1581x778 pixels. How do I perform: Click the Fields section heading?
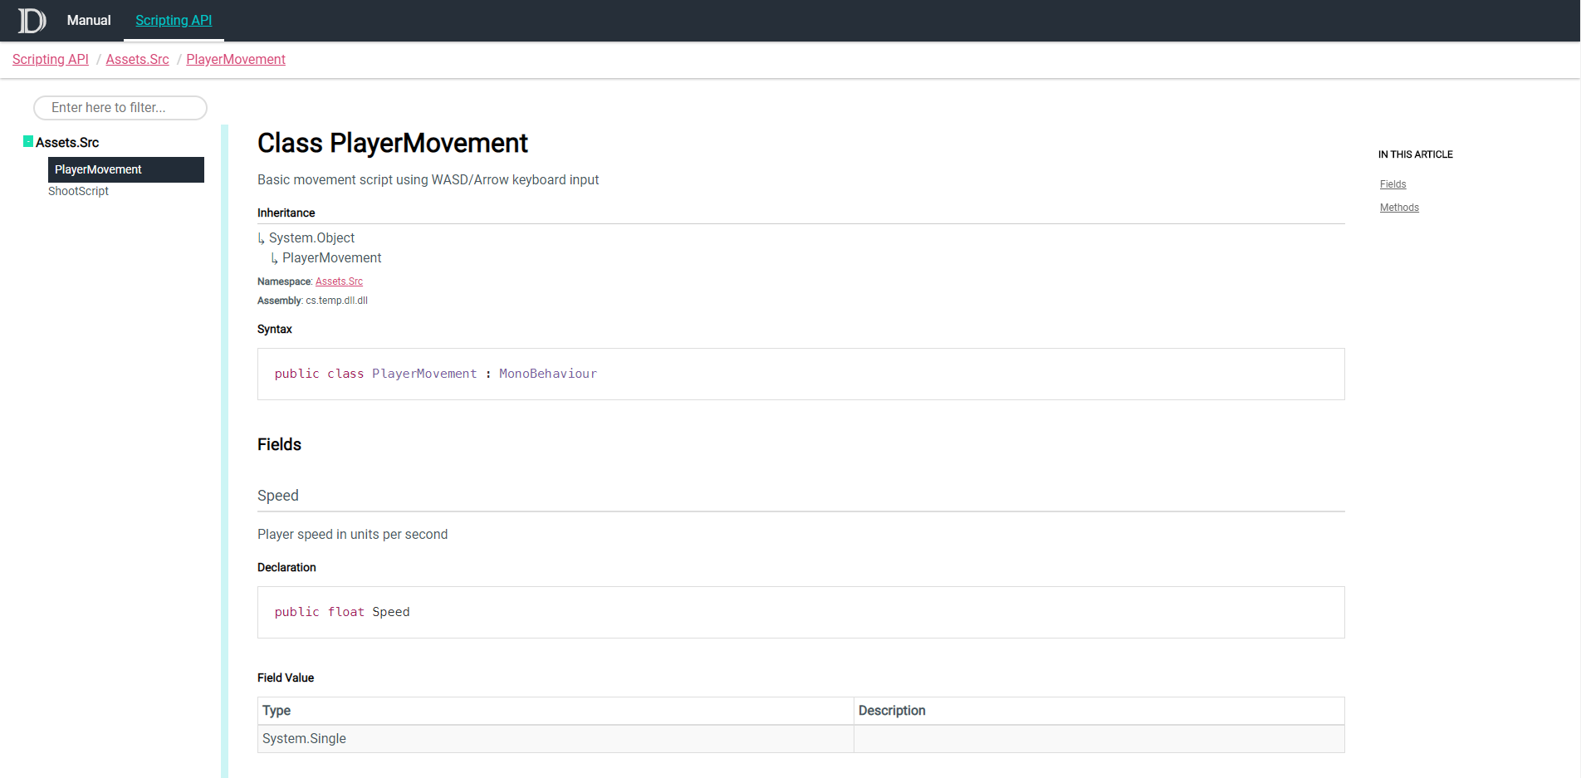(x=280, y=444)
